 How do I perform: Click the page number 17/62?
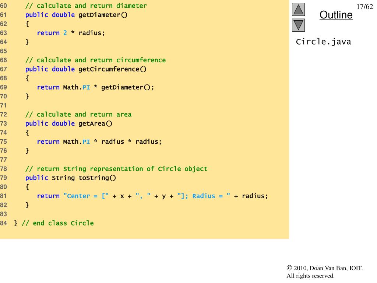coord(364,7)
